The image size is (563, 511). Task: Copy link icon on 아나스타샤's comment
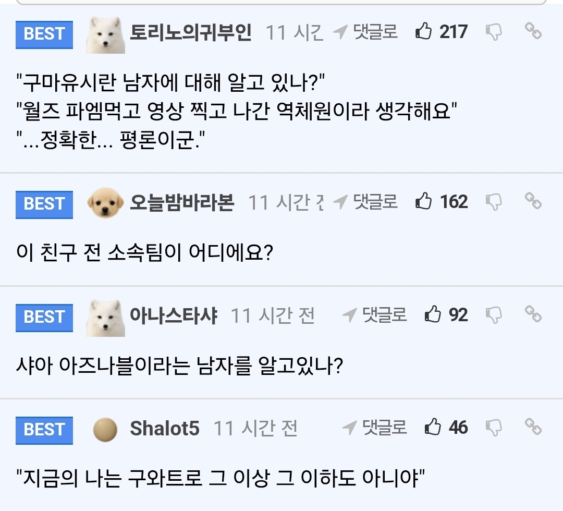(x=533, y=314)
